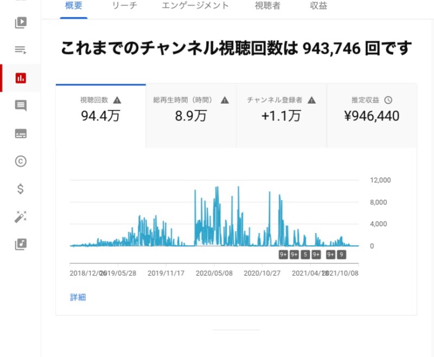Click warning triangle beside 視聴回数
Screen dimensions: 434x357
pyautogui.click(x=117, y=100)
